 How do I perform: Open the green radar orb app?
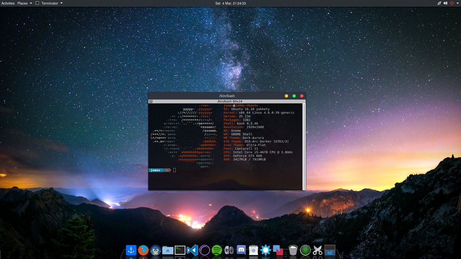pyautogui.click(x=305, y=251)
